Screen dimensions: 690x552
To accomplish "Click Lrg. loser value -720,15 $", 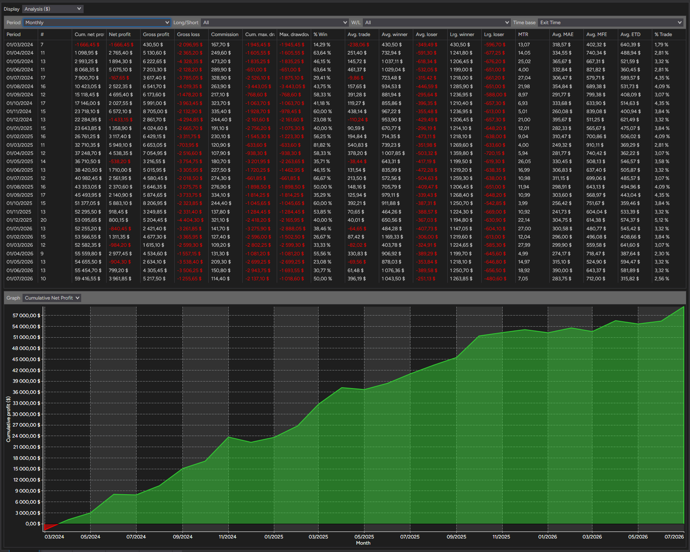I will click(495, 153).
